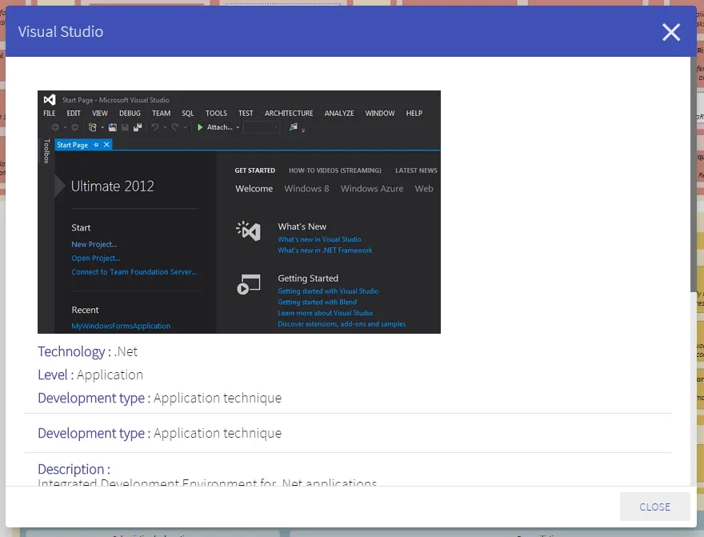Click the ANALYZE menu in the screenshot

339,113
